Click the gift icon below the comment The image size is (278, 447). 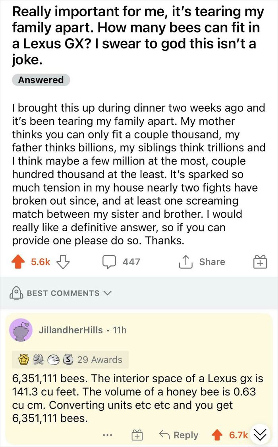[137, 435]
